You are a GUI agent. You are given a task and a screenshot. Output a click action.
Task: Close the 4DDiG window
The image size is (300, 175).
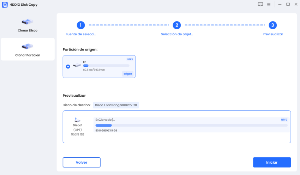296,4
